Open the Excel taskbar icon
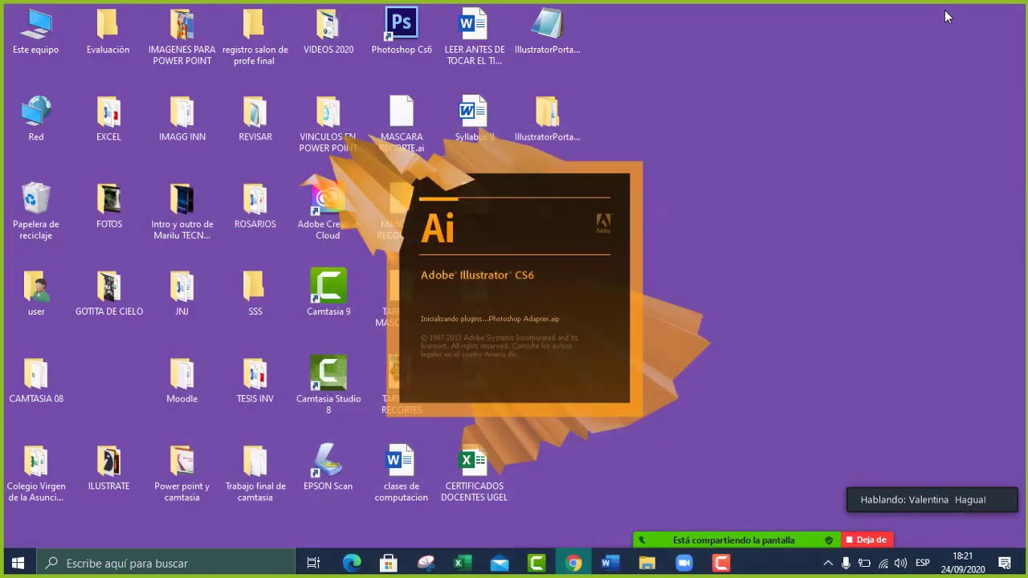Viewport: 1028px width, 578px height. (x=463, y=563)
